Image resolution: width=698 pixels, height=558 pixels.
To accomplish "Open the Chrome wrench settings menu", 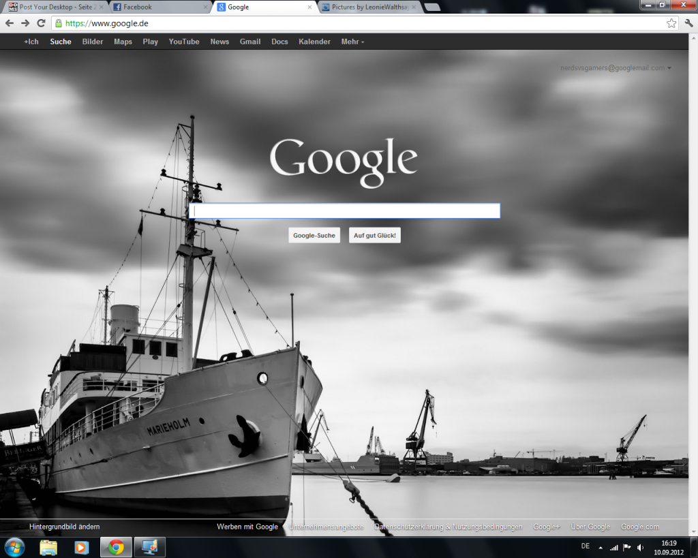I will pyautogui.click(x=688, y=23).
